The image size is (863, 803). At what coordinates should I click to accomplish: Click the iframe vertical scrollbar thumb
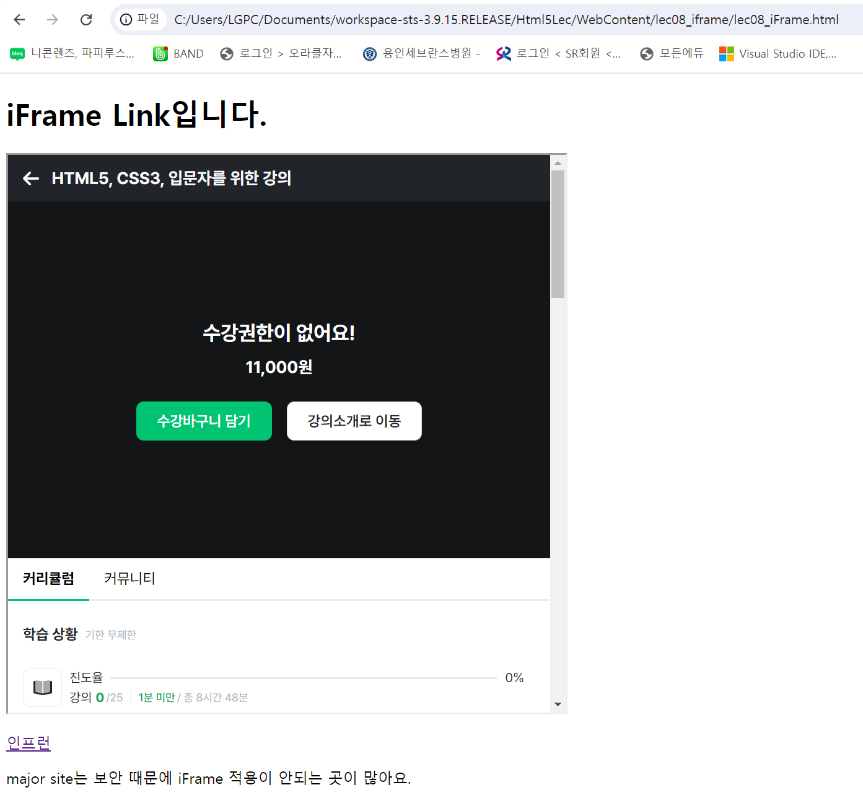558,234
